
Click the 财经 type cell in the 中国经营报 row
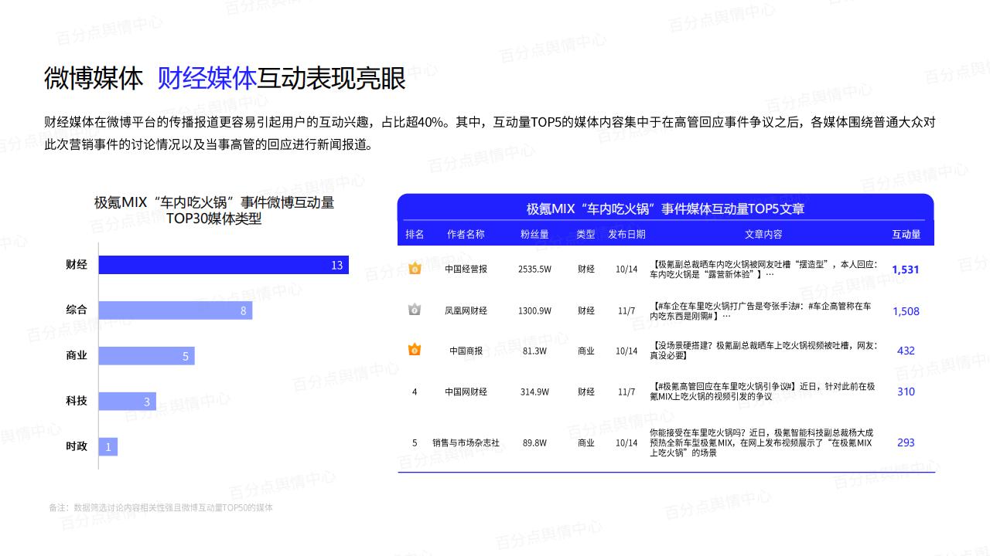point(586,269)
